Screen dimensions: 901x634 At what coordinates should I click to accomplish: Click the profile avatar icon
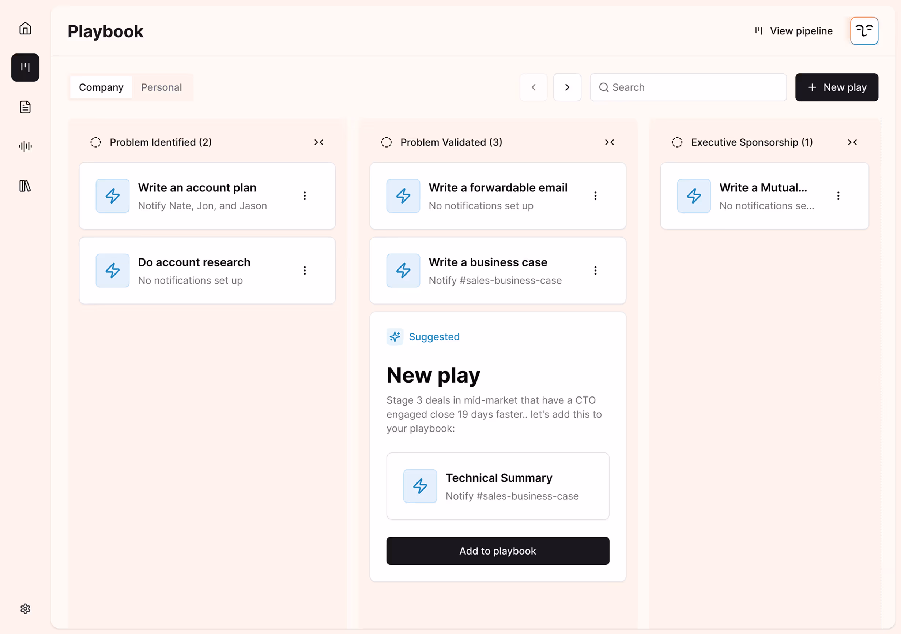[x=864, y=31]
